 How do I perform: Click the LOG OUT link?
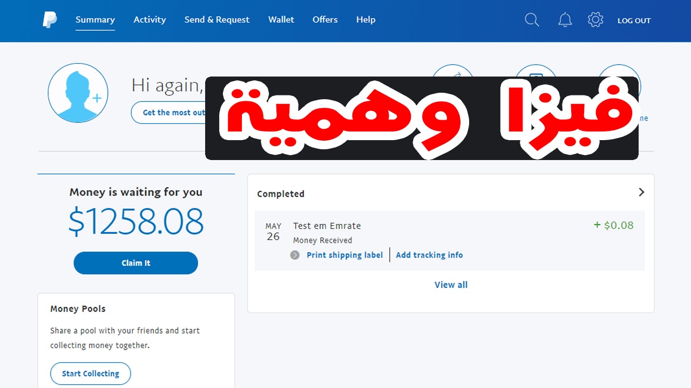(x=634, y=20)
